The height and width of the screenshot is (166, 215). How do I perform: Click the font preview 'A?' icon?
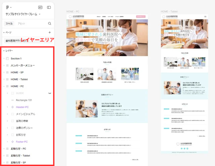coord(40,7)
